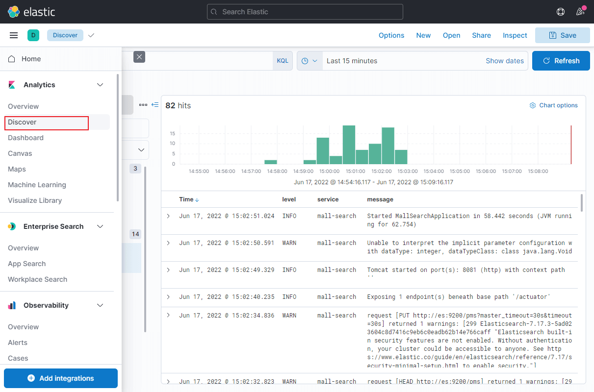Screen dimensions: 594x392
Task: Focus the Search Elastic field
Action: click(305, 12)
